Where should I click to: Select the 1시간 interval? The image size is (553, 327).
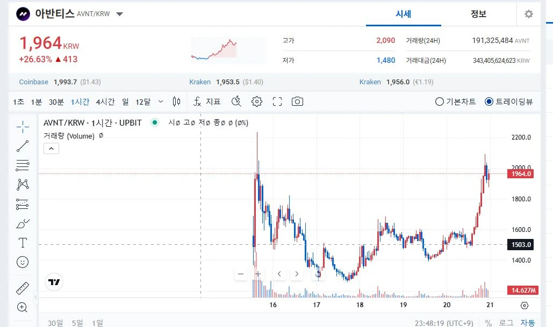click(80, 102)
